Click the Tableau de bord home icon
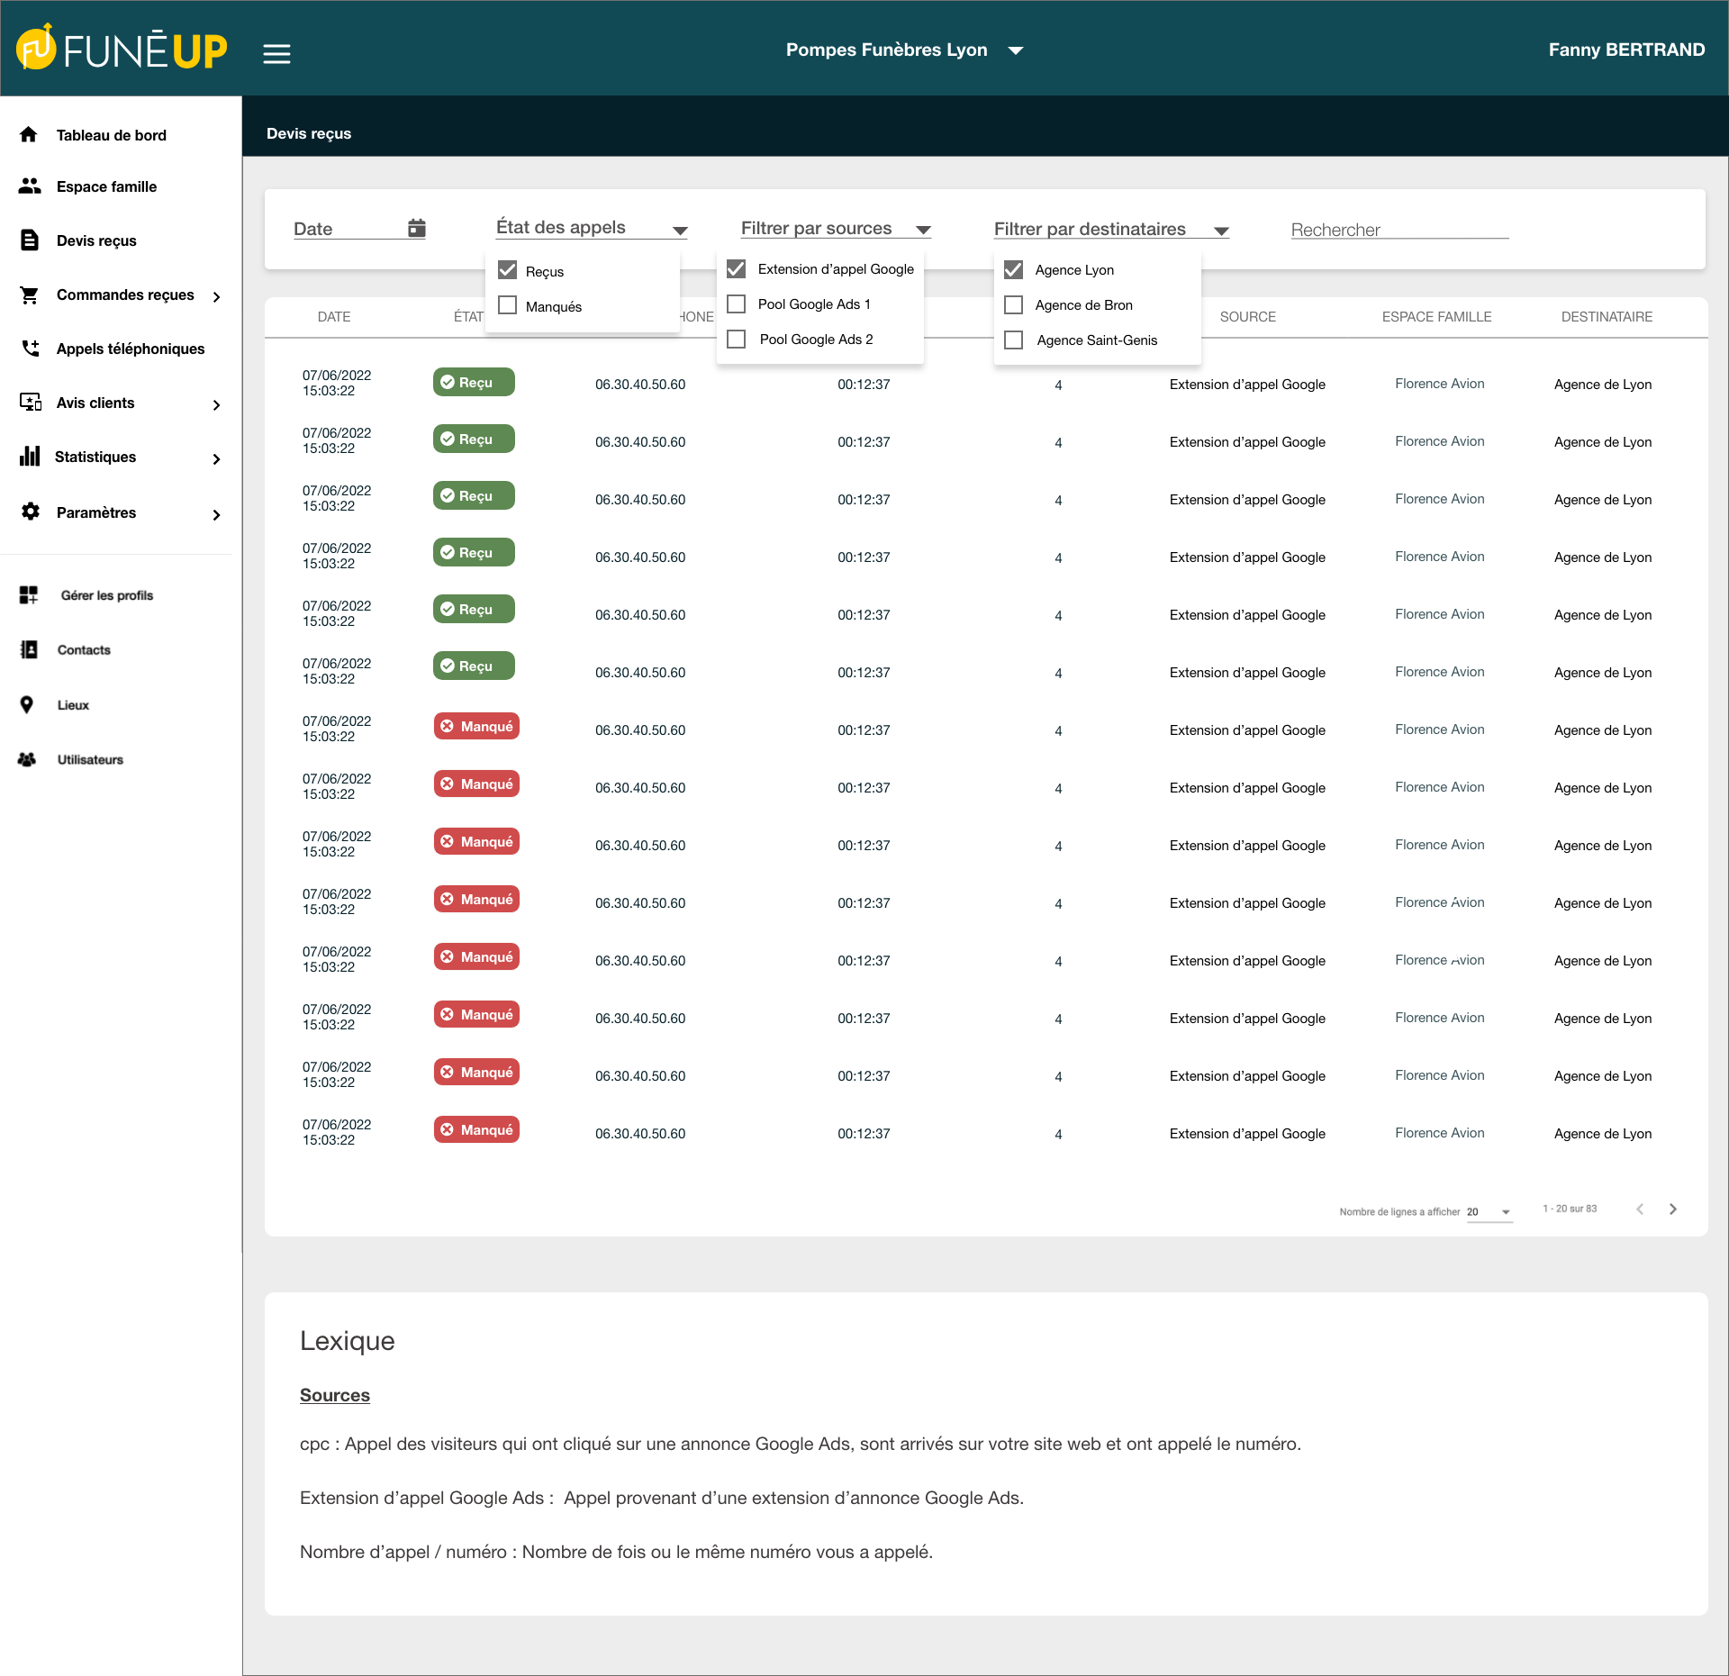Image resolution: width=1729 pixels, height=1676 pixels. [29, 135]
